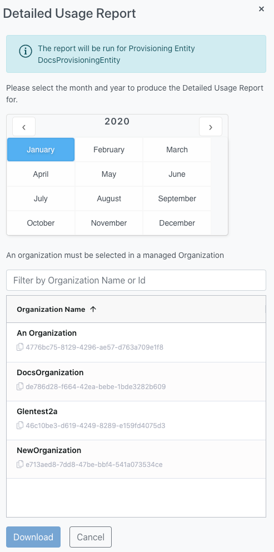Copy the DocsOrganization ID icon
274x552 pixels.
tap(20, 386)
